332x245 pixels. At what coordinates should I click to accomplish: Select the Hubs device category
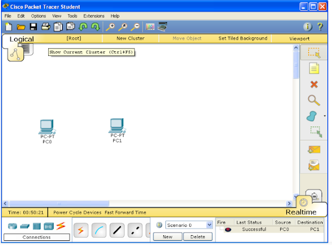[37, 226]
